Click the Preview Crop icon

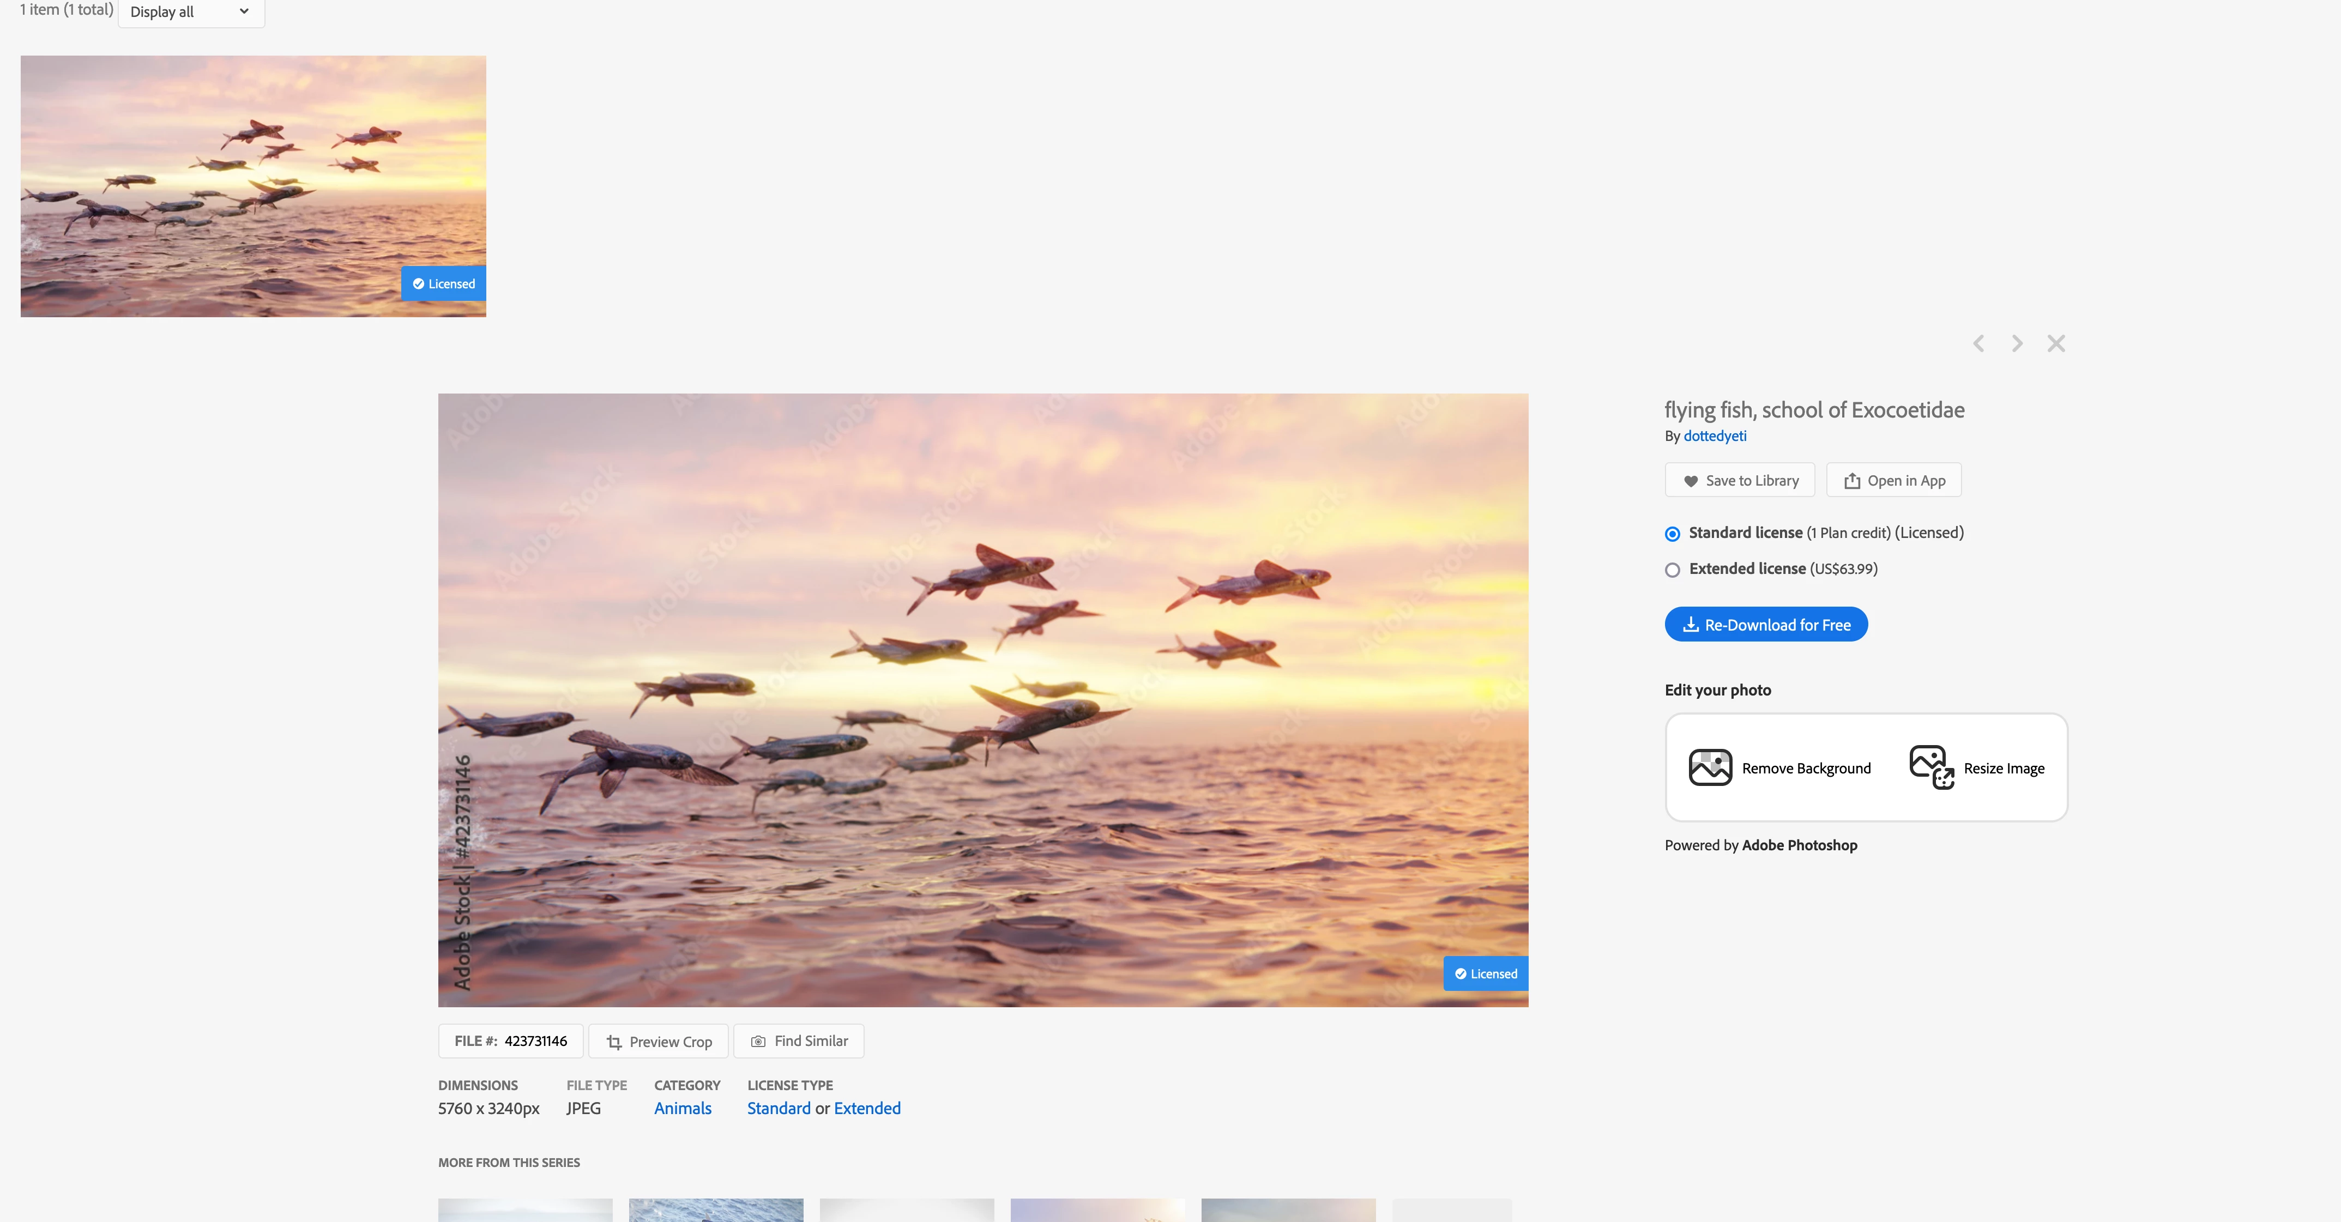[614, 1042]
